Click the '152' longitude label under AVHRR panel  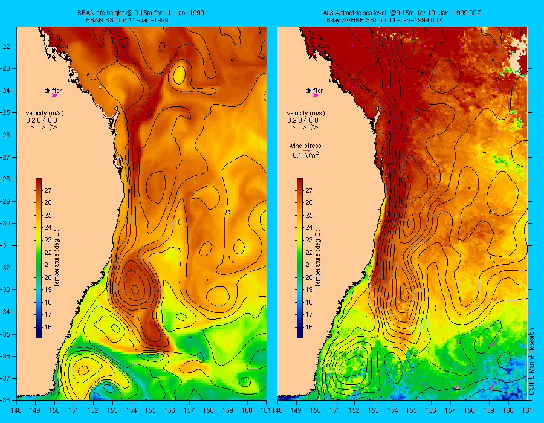354,410
